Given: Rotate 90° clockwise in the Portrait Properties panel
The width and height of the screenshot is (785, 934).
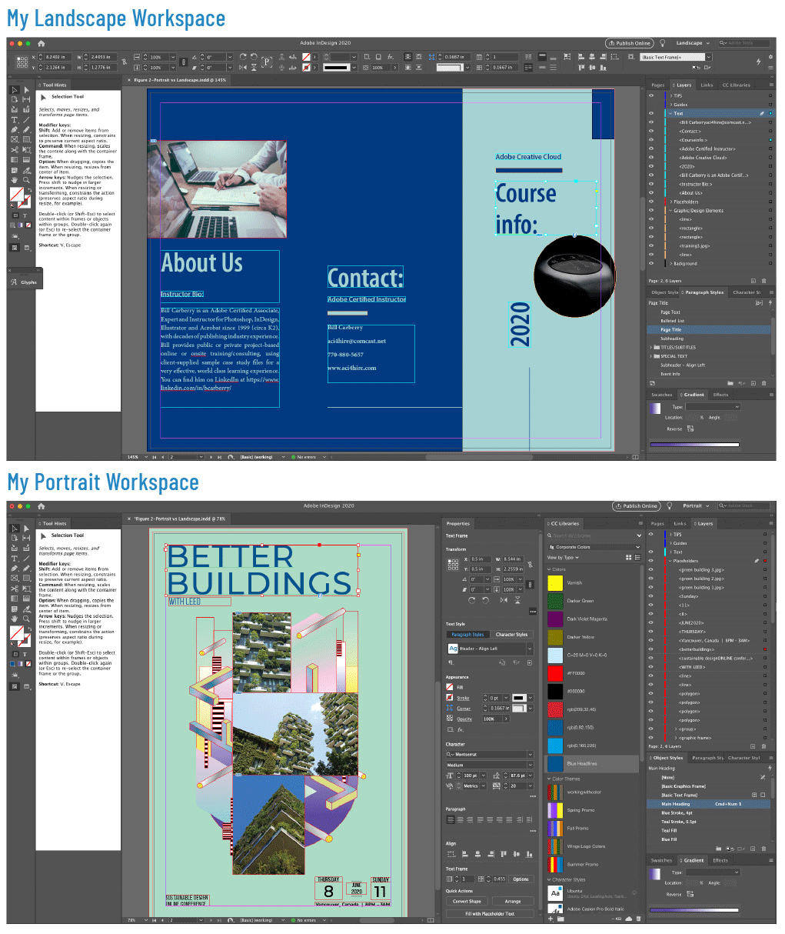Looking at the screenshot, I should pyautogui.click(x=471, y=599).
